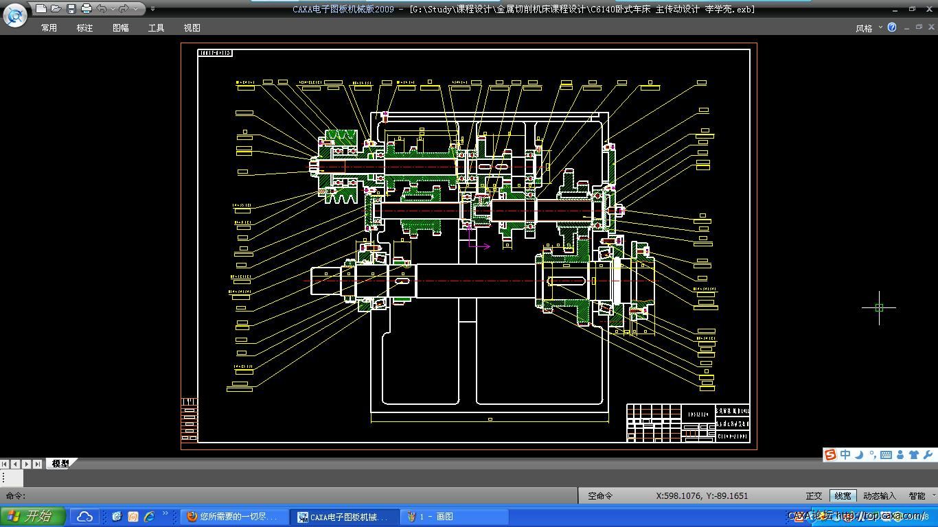Switch to the 画图 taskbar window
The width and height of the screenshot is (938, 527).
tap(430, 517)
